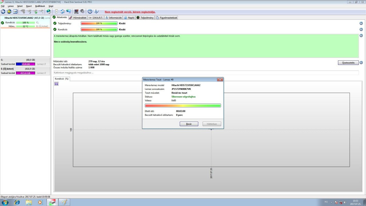Switch to the Teljesítmény tab
Image resolution: width=366 pixels, height=206 pixels.
[145, 17]
